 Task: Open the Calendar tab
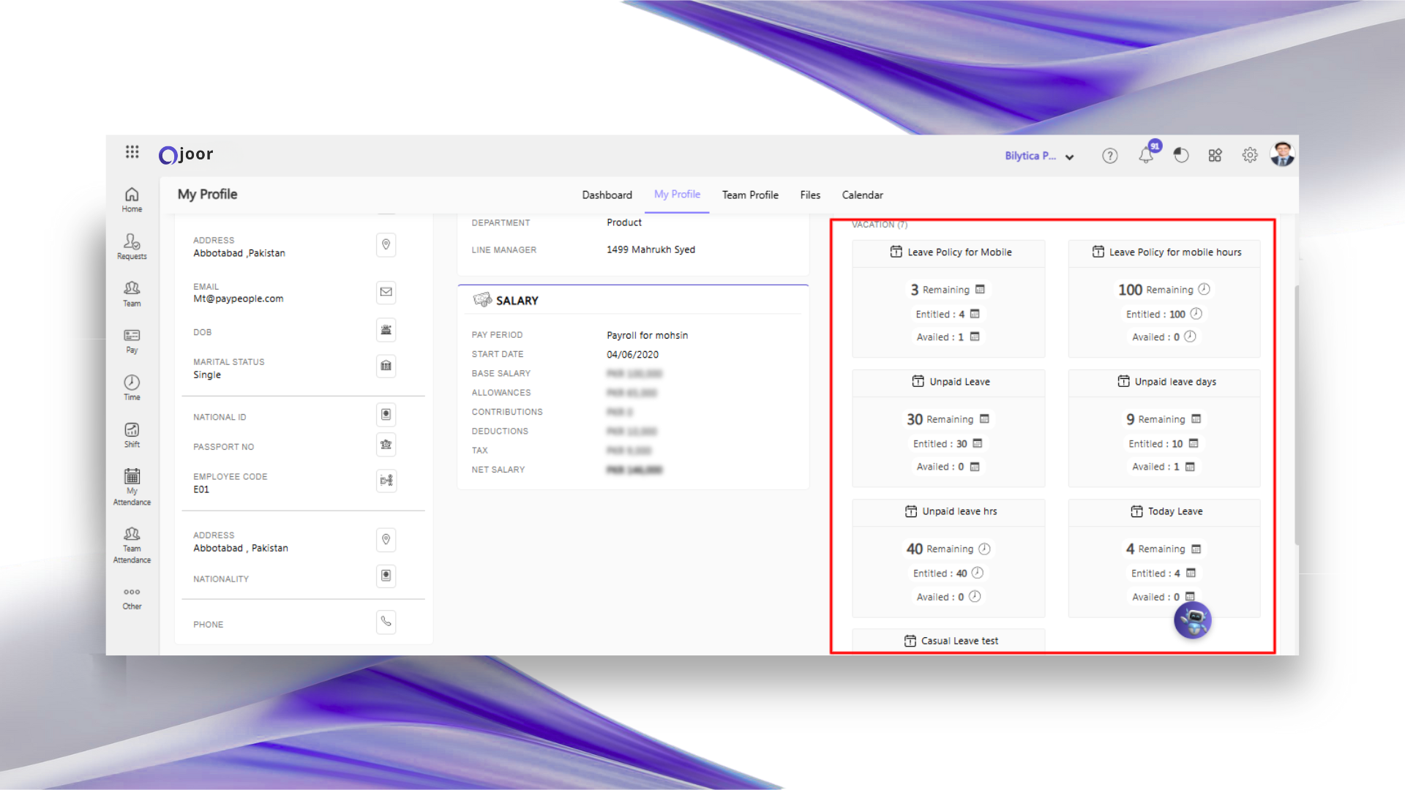coord(862,195)
